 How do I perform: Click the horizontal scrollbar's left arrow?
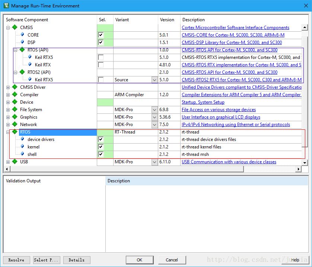point(7,169)
